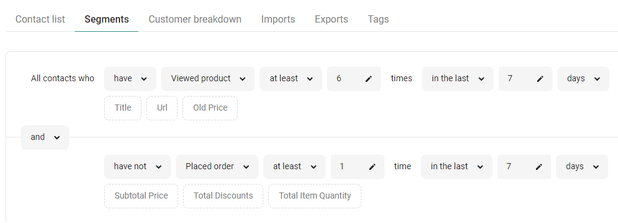Open first row 'at least' comparison dropdown

pyautogui.click(x=291, y=79)
